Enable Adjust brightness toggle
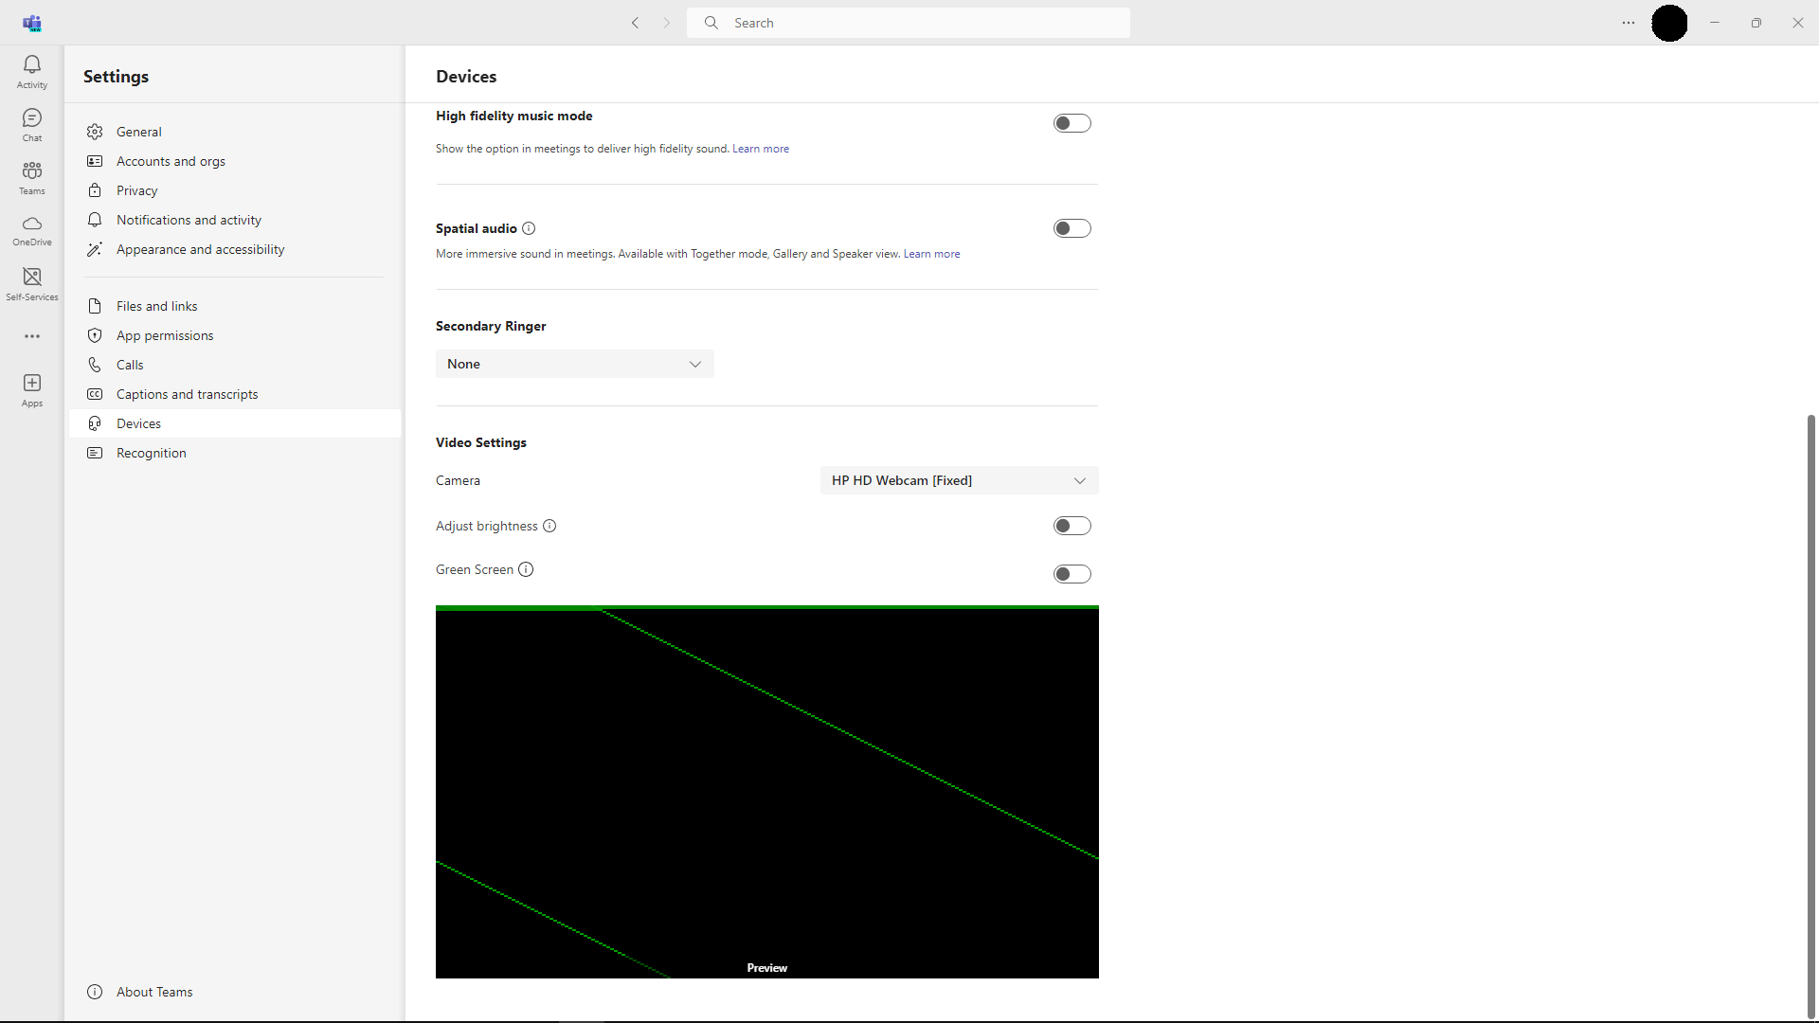1819x1023 pixels. [1072, 526]
